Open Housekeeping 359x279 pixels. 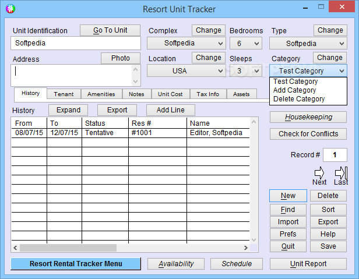308,117
